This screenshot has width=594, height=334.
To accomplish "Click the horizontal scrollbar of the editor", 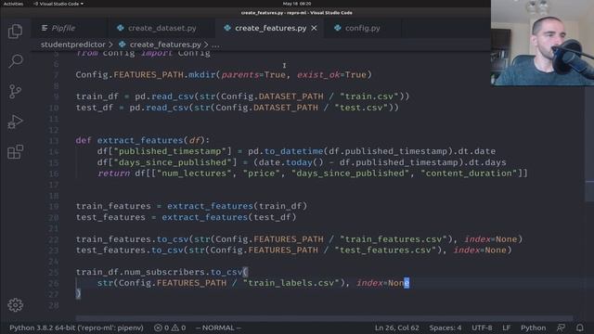I will tap(324, 318).
